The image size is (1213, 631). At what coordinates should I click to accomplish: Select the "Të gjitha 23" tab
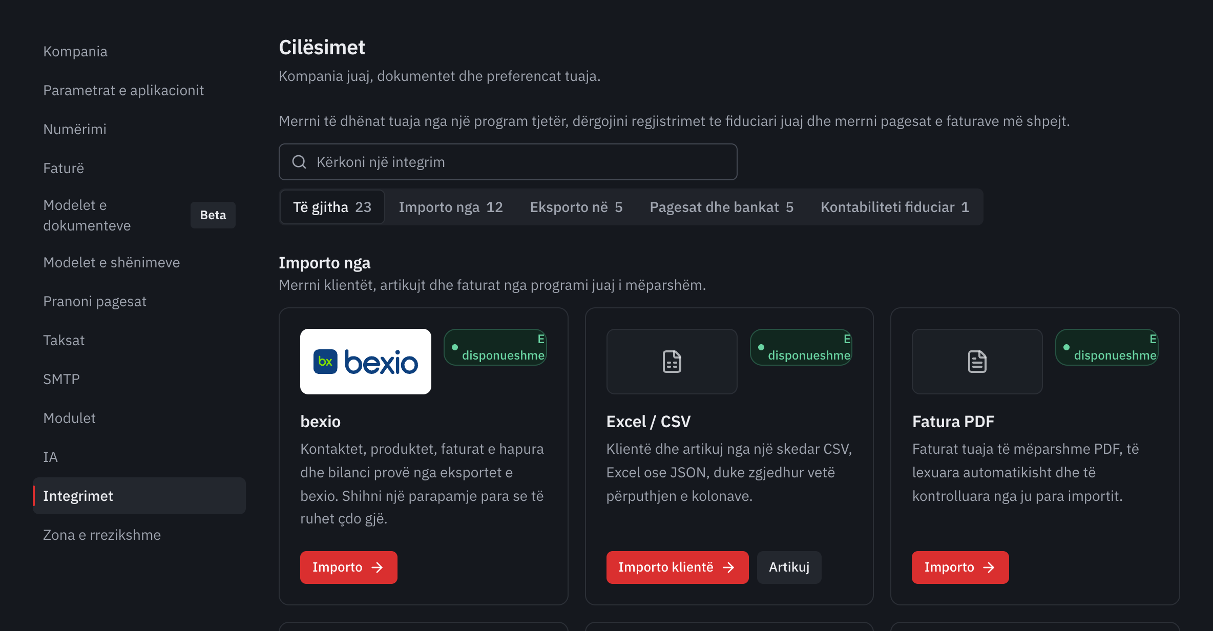[332, 207]
